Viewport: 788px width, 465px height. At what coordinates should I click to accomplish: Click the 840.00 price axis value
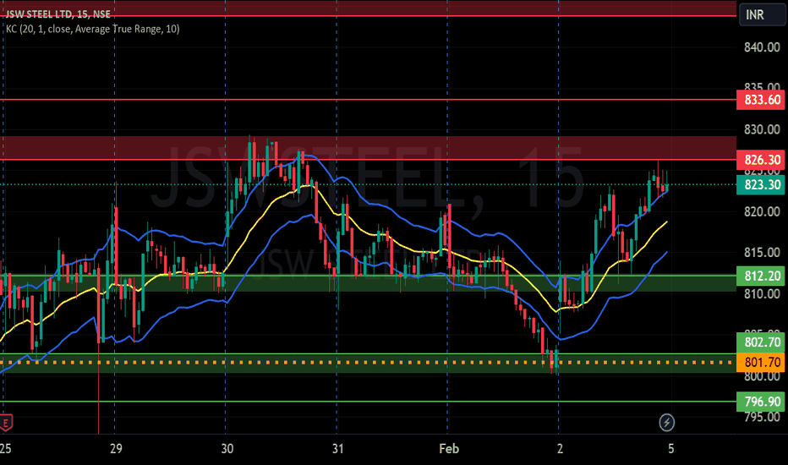coord(762,47)
